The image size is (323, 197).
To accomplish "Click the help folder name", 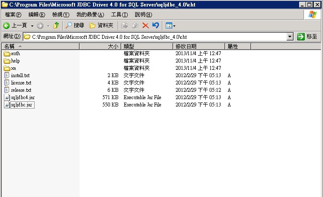I will point(16,61).
